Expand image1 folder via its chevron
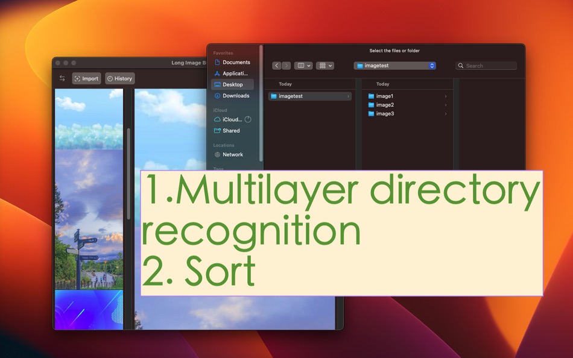The width and height of the screenshot is (573, 358). click(446, 96)
